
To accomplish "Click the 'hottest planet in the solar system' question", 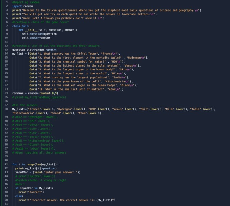I will pyautogui.click(x=79, y=65).
